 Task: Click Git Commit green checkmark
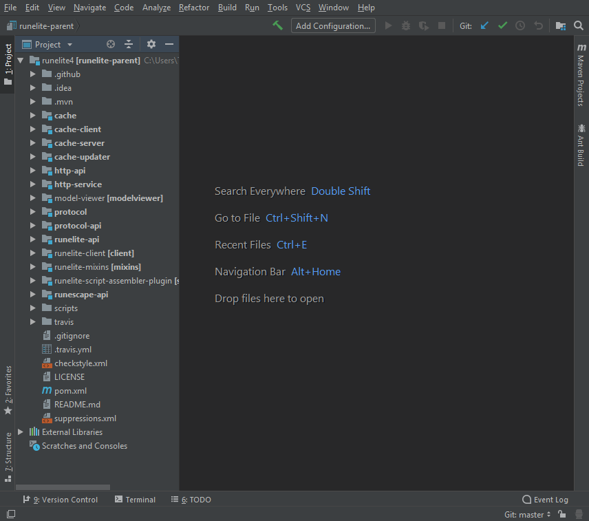[502, 25]
